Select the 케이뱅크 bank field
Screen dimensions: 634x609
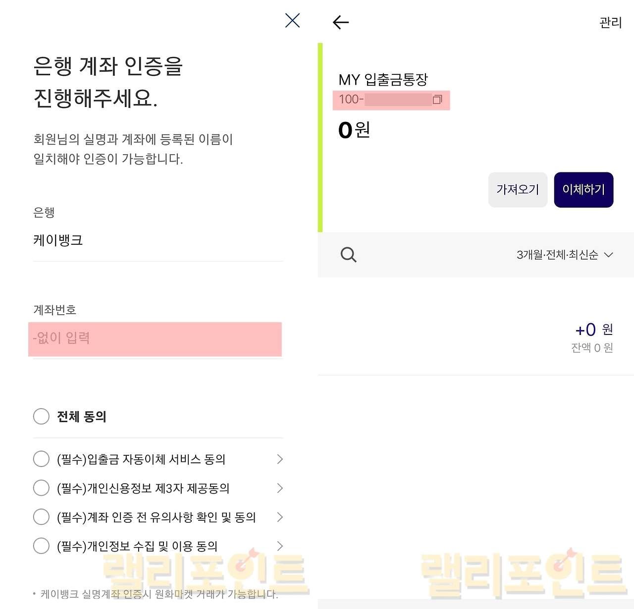click(158, 240)
